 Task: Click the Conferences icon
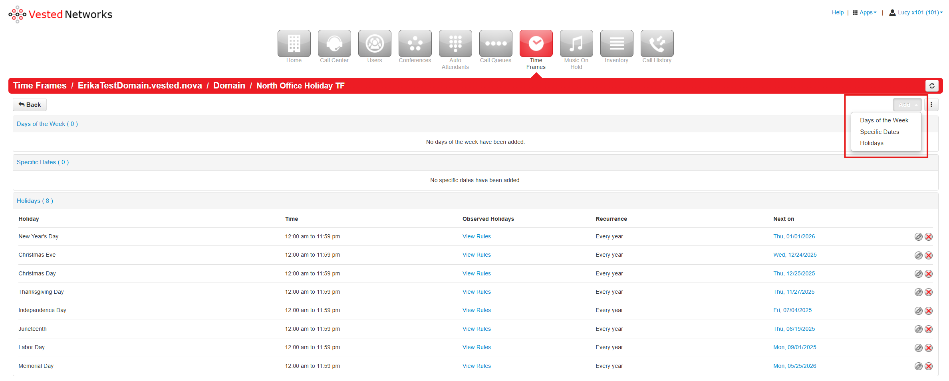(415, 44)
